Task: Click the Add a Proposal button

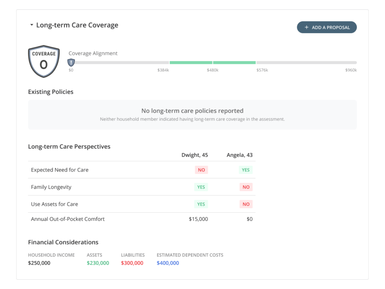Action: coord(327,27)
